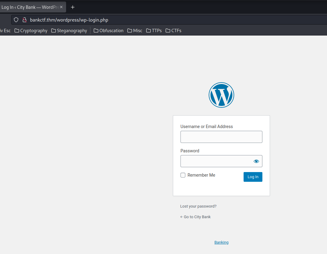
Task: Open the Esc bookmarks folder
Action: click(x=5, y=31)
